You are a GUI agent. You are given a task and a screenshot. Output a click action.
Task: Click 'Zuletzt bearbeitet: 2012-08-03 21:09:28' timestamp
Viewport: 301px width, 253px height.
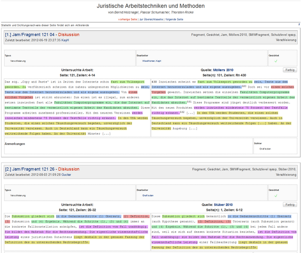coord(33,175)
